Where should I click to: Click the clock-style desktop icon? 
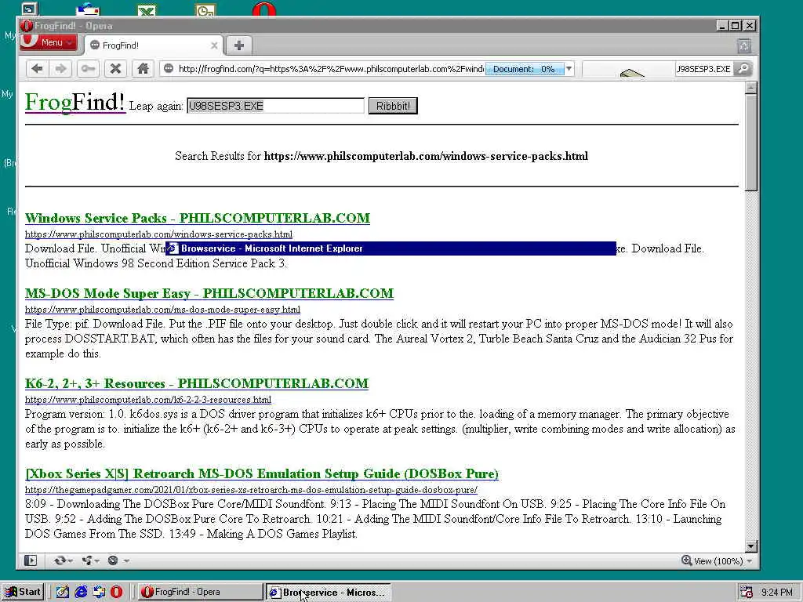(x=205, y=10)
